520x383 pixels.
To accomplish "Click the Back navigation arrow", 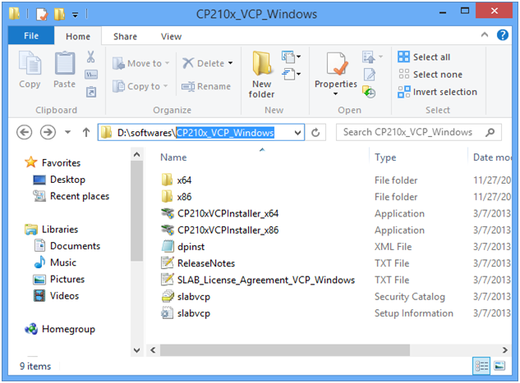I will (x=24, y=133).
